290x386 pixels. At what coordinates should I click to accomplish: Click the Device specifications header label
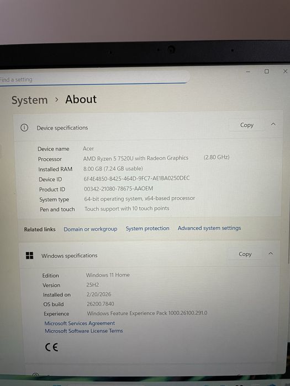tap(62, 128)
